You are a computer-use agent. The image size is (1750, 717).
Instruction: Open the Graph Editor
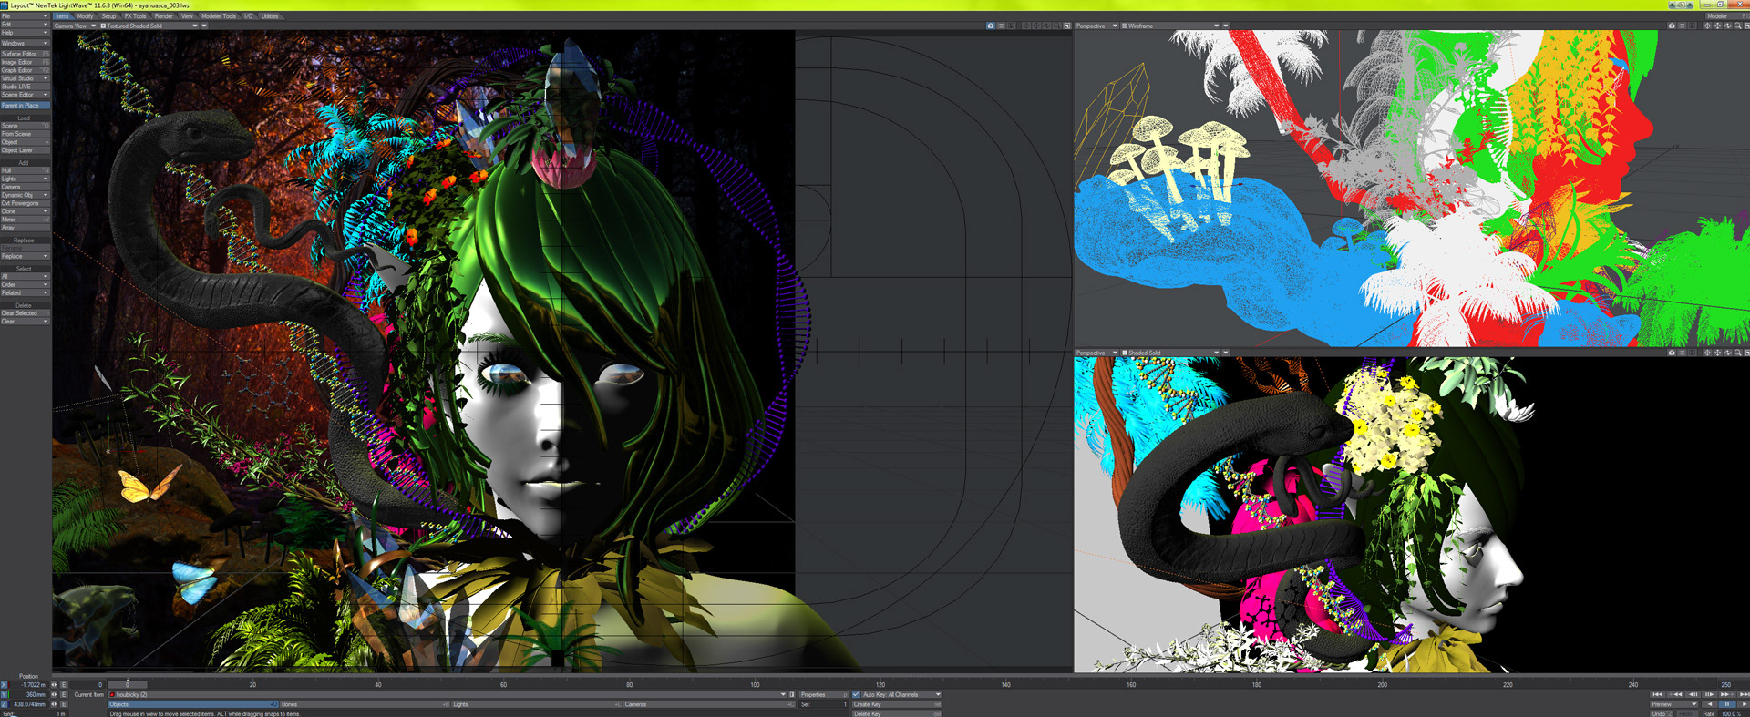click(x=26, y=70)
